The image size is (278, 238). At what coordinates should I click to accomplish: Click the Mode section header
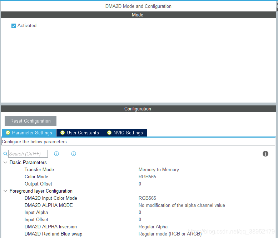coord(138,15)
